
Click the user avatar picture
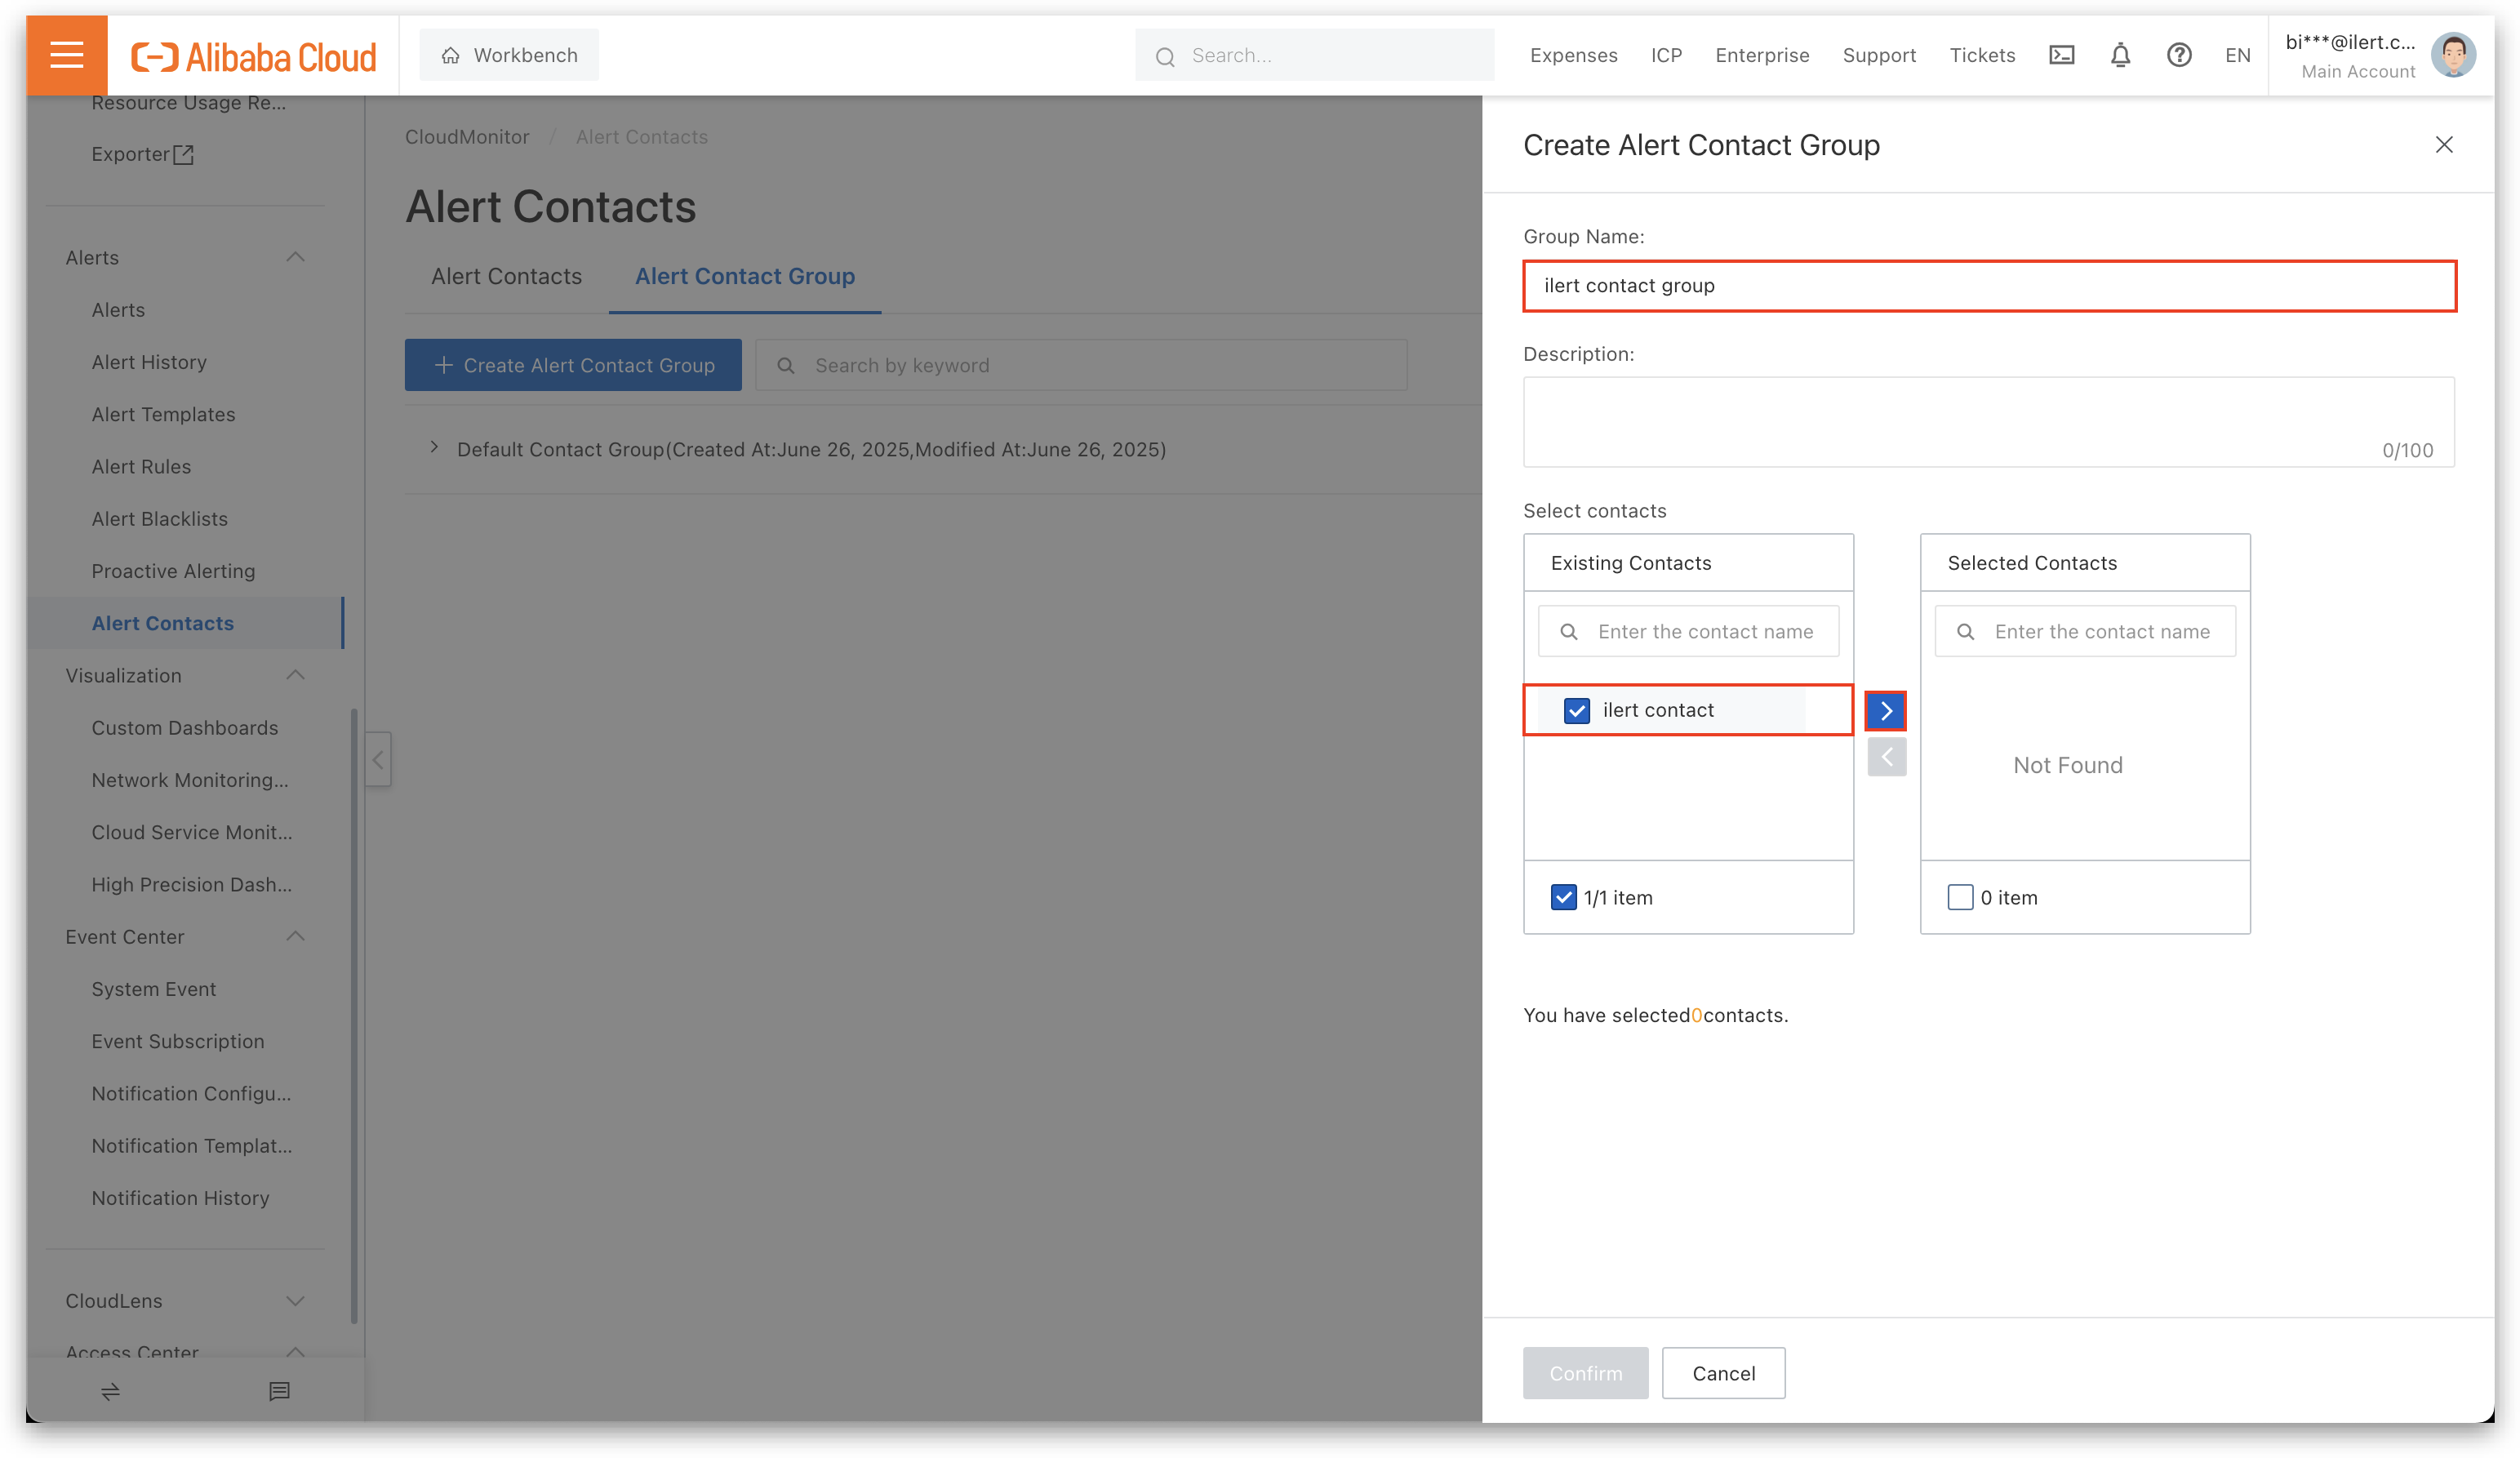click(2452, 55)
